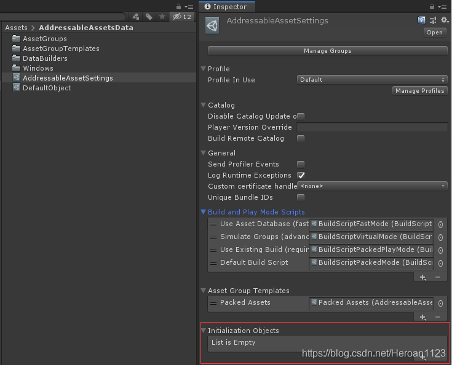Collapse the Catalog section
Image resolution: width=452 pixels, height=365 pixels.
203,105
